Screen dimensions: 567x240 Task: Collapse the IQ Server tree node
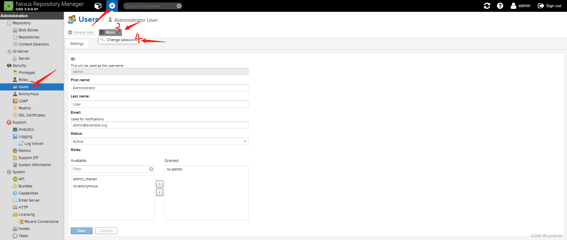(4, 51)
